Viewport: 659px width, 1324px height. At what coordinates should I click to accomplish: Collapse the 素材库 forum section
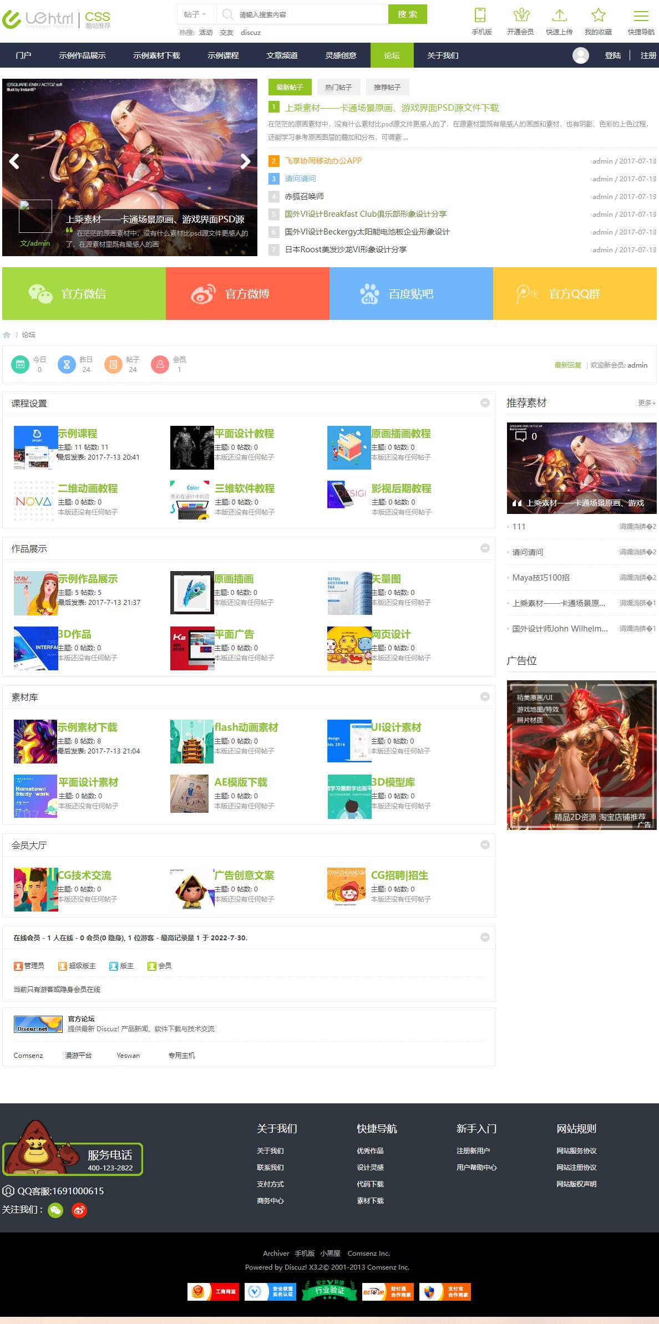point(485,697)
